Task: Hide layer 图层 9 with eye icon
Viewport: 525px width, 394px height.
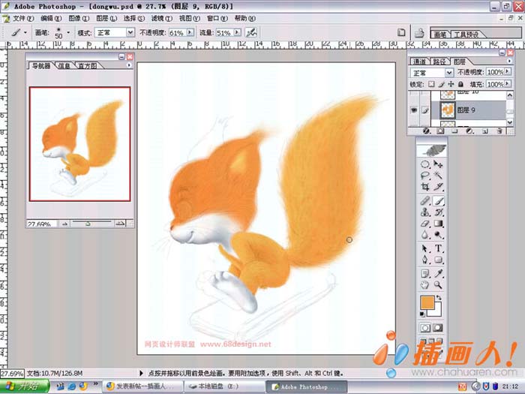Action: click(x=414, y=110)
